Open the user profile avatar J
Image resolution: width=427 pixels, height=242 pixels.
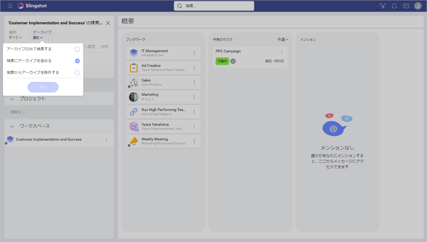pyautogui.click(x=418, y=6)
